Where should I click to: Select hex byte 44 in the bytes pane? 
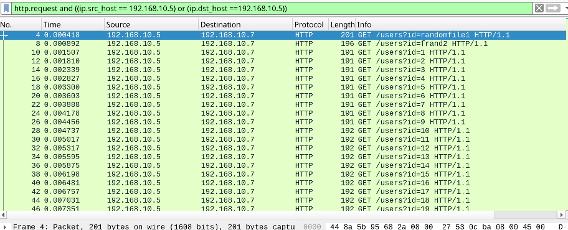(334, 227)
